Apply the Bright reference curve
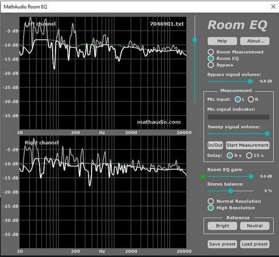 coord(223,226)
